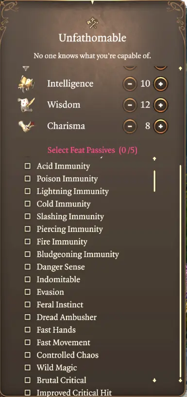Decrease Charisma with the minus button

130,126
